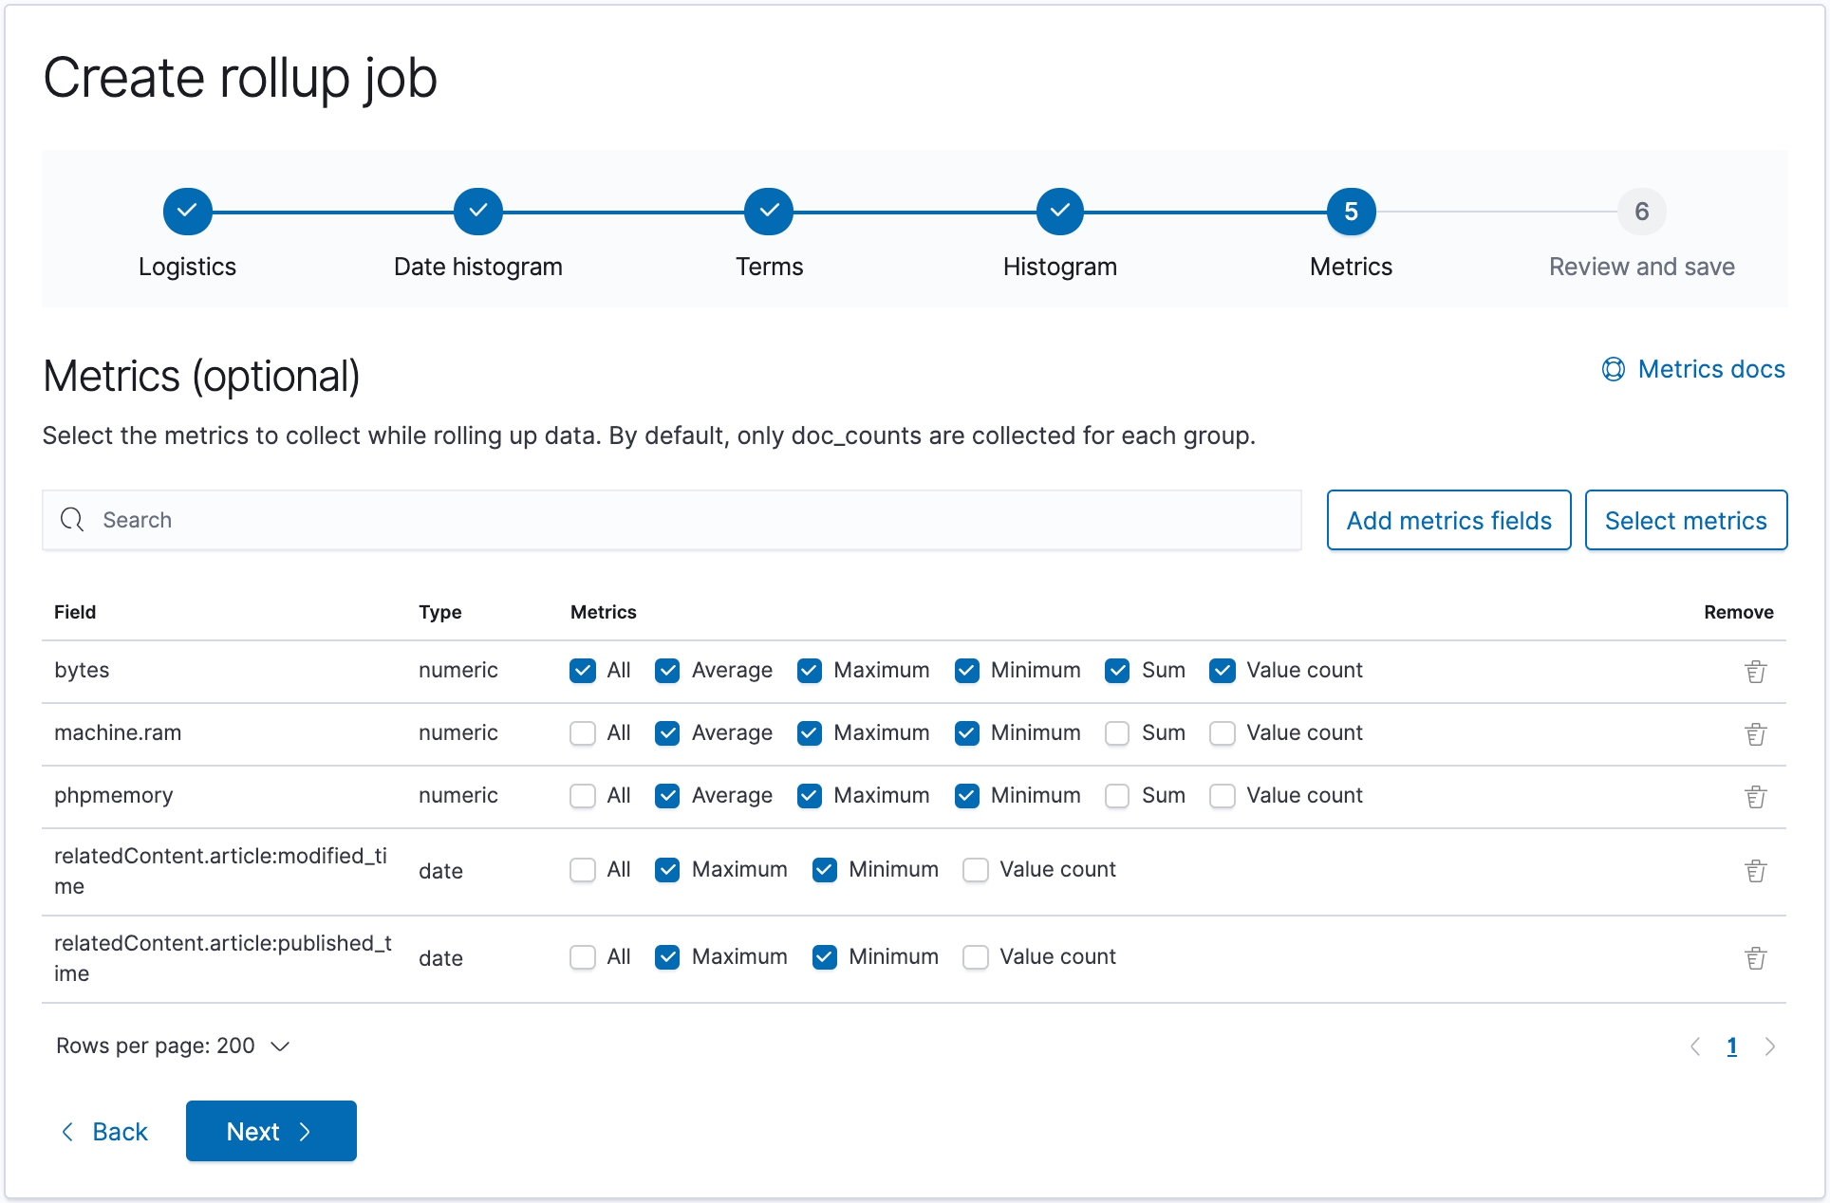Click the search magnifier icon
Viewport: 1830px width, 1203px height.
point(72,520)
